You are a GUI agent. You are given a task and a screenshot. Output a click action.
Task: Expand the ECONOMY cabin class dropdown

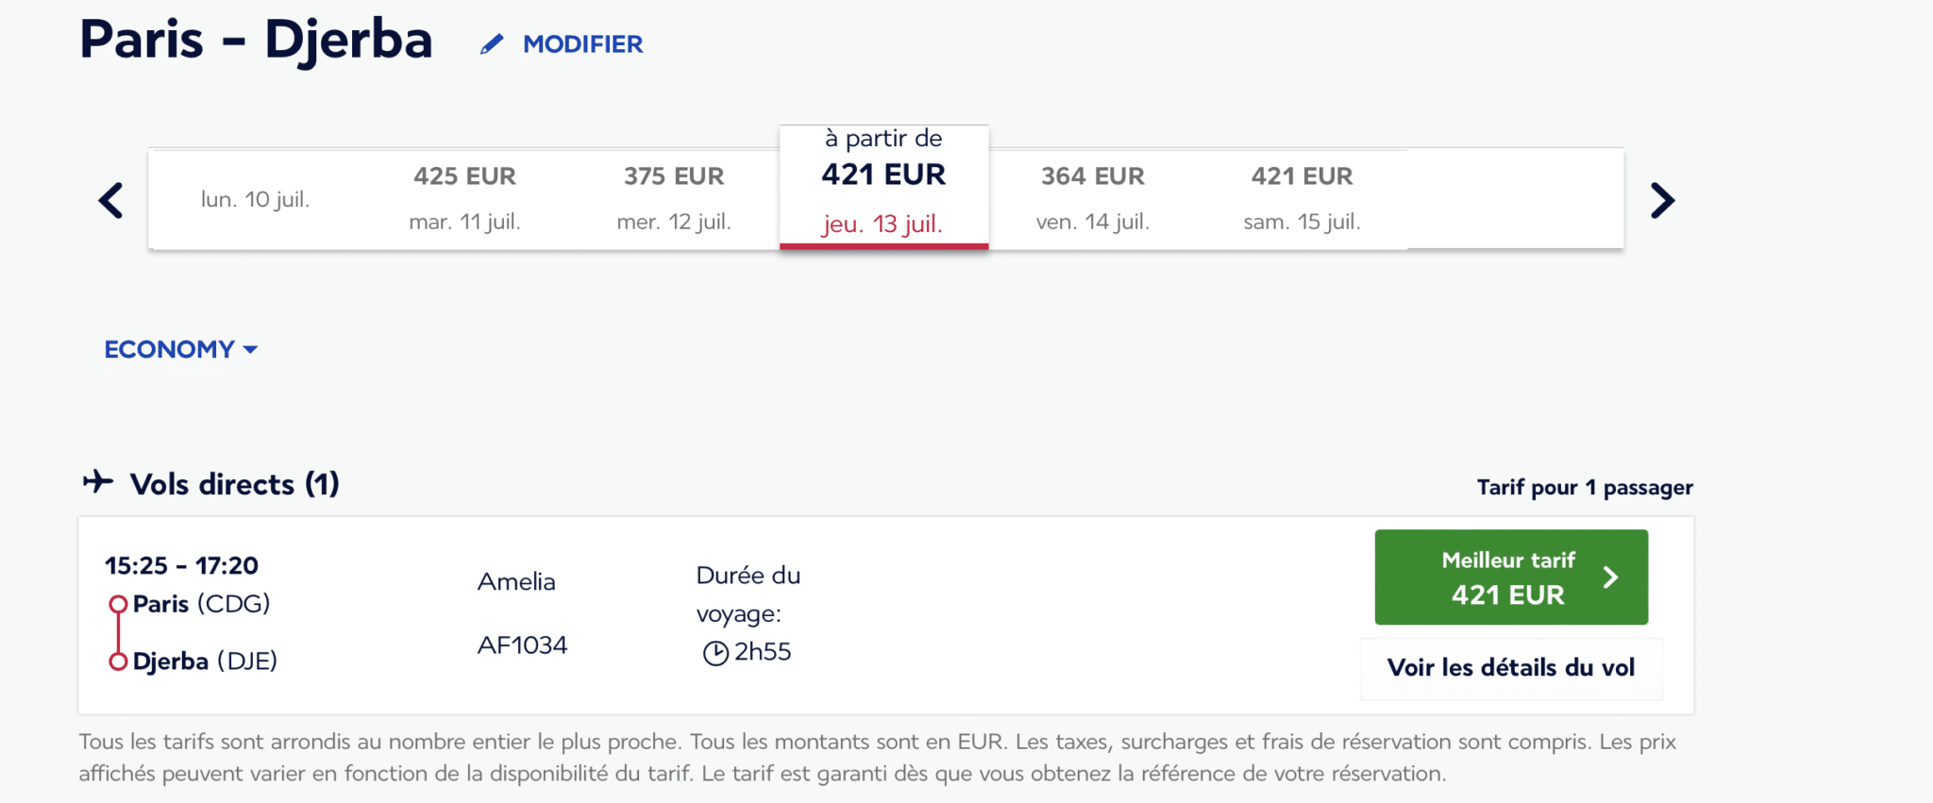pos(180,350)
